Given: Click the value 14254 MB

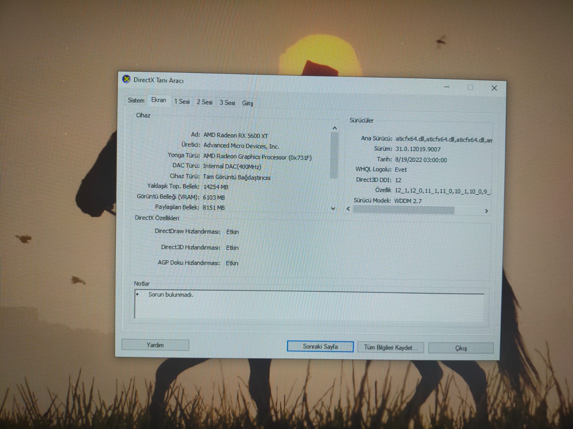Looking at the screenshot, I should pyautogui.click(x=216, y=187).
